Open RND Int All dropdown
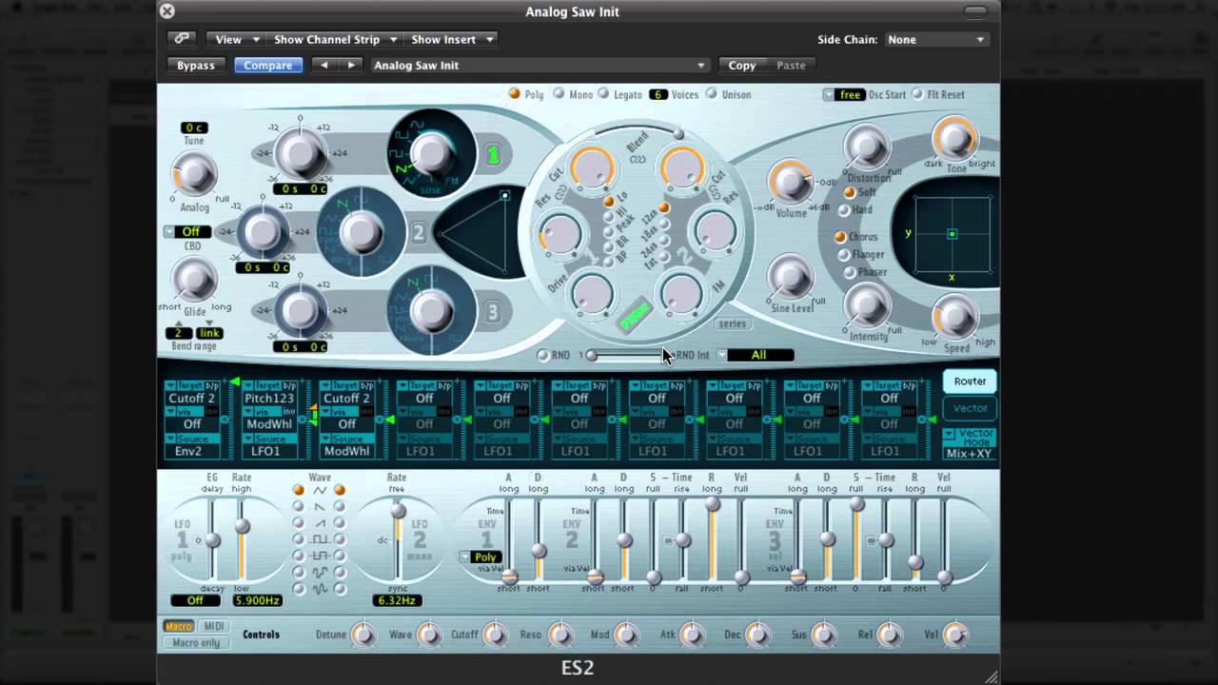 pyautogui.click(x=755, y=355)
